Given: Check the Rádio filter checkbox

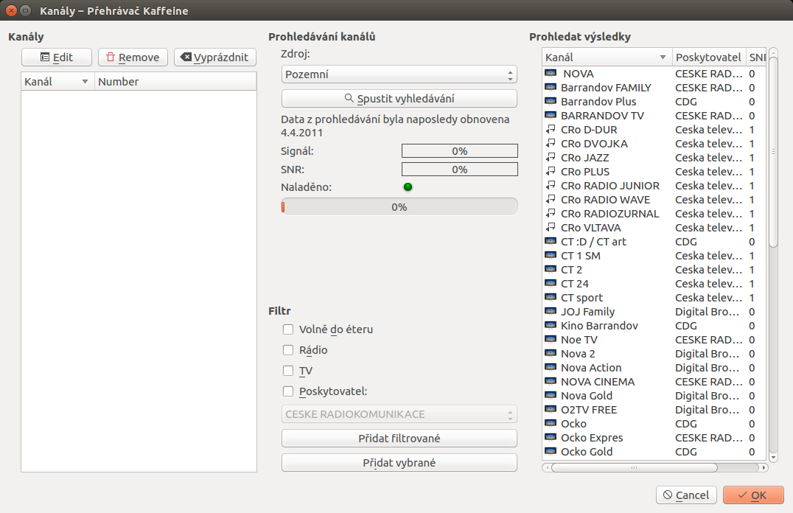Looking at the screenshot, I should pos(288,350).
